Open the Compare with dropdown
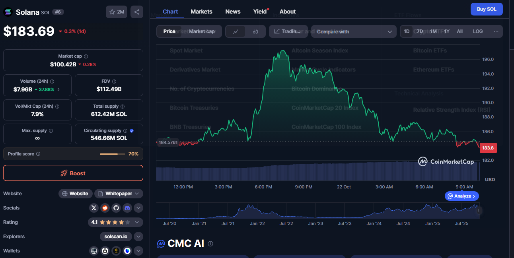The width and height of the screenshot is (514, 258). click(x=354, y=31)
